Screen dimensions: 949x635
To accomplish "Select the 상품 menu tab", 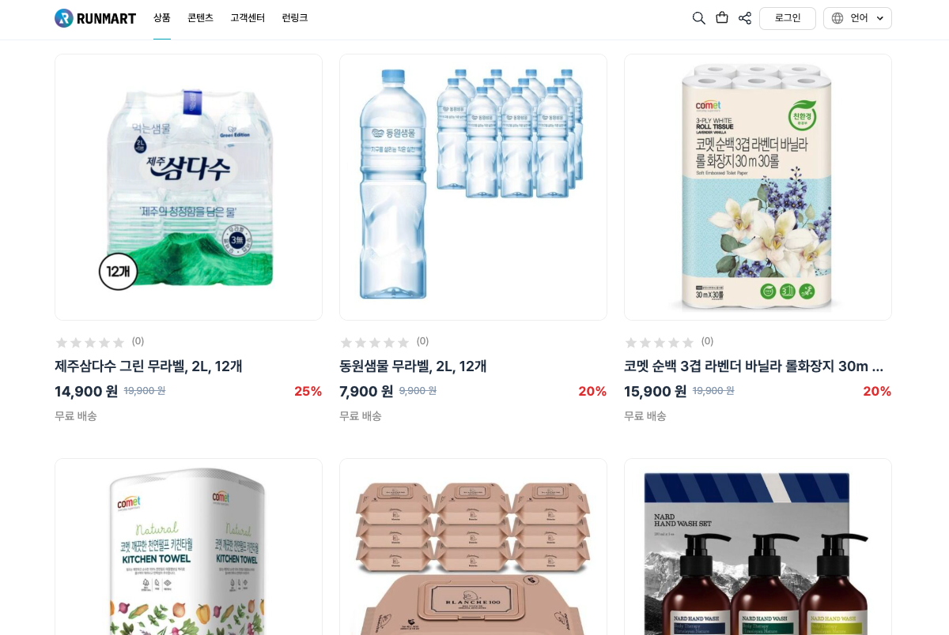I will click(162, 18).
